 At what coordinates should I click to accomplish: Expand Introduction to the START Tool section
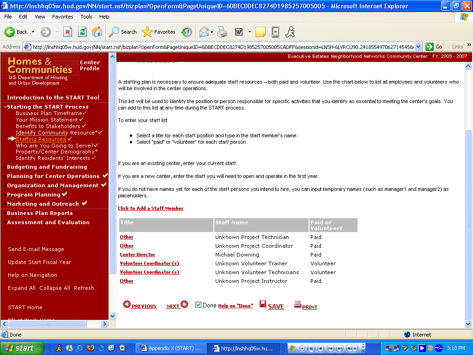click(x=53, y=98)
